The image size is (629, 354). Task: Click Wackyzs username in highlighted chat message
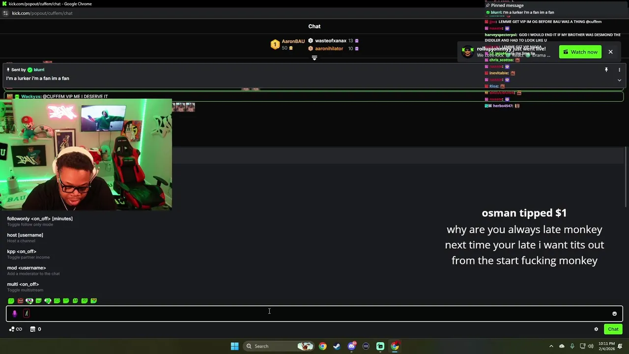click(31, 96)
